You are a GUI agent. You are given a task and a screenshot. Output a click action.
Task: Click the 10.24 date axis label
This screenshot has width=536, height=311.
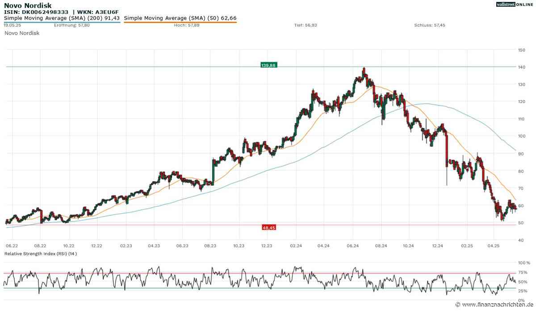[409, 246]
